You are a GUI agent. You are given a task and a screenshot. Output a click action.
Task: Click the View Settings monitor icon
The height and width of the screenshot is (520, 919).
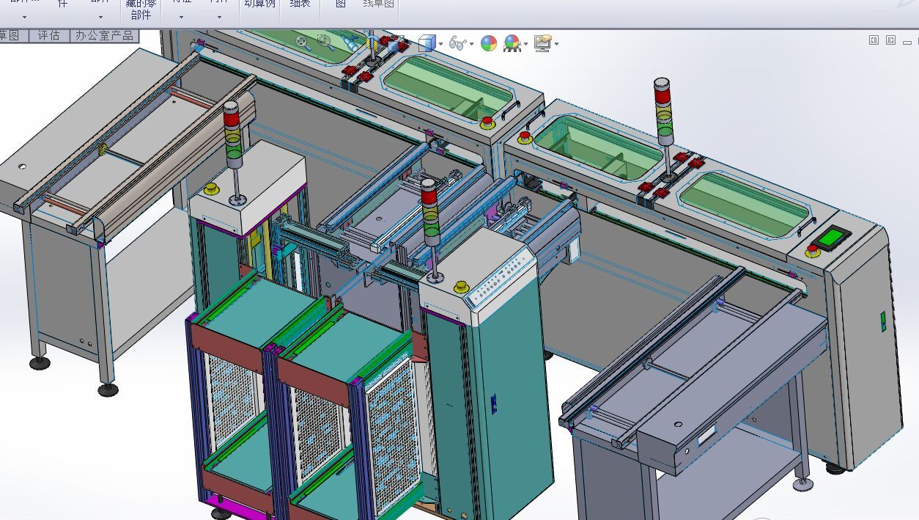click(x=542, y=43)
